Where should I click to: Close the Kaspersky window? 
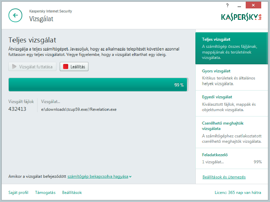tap(253, 5)
